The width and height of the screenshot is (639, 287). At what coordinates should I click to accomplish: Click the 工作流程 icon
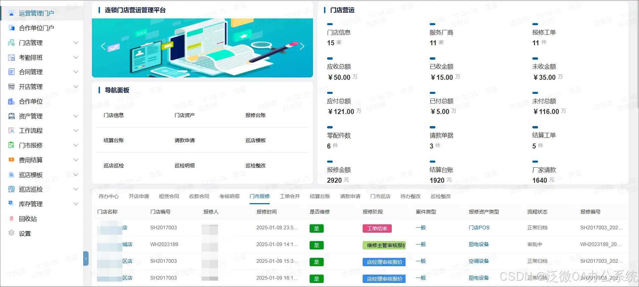point(11,130)
